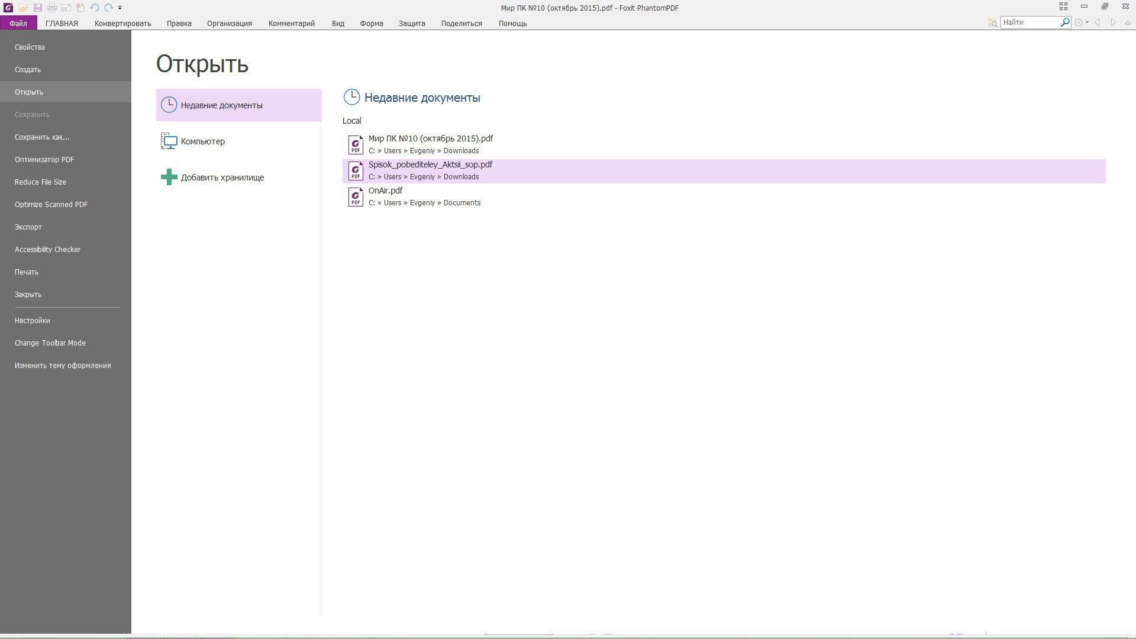This screenshot has height=639, width=1136.
Task: Click the open folder icon in quick access toolbar
Action: tap(23, 8)
